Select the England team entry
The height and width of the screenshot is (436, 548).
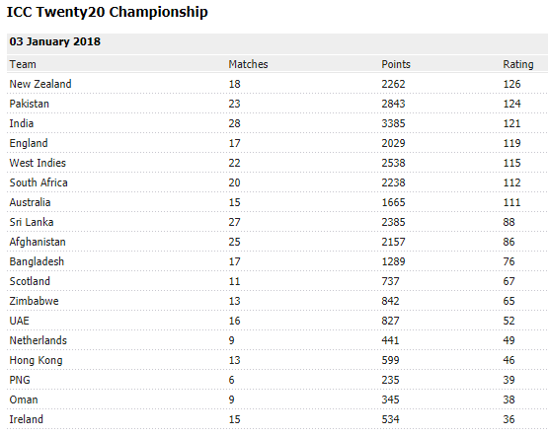(29, 143)
